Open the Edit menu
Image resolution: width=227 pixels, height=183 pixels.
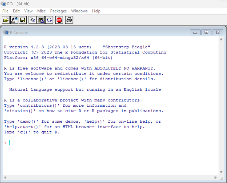[16, 11]
